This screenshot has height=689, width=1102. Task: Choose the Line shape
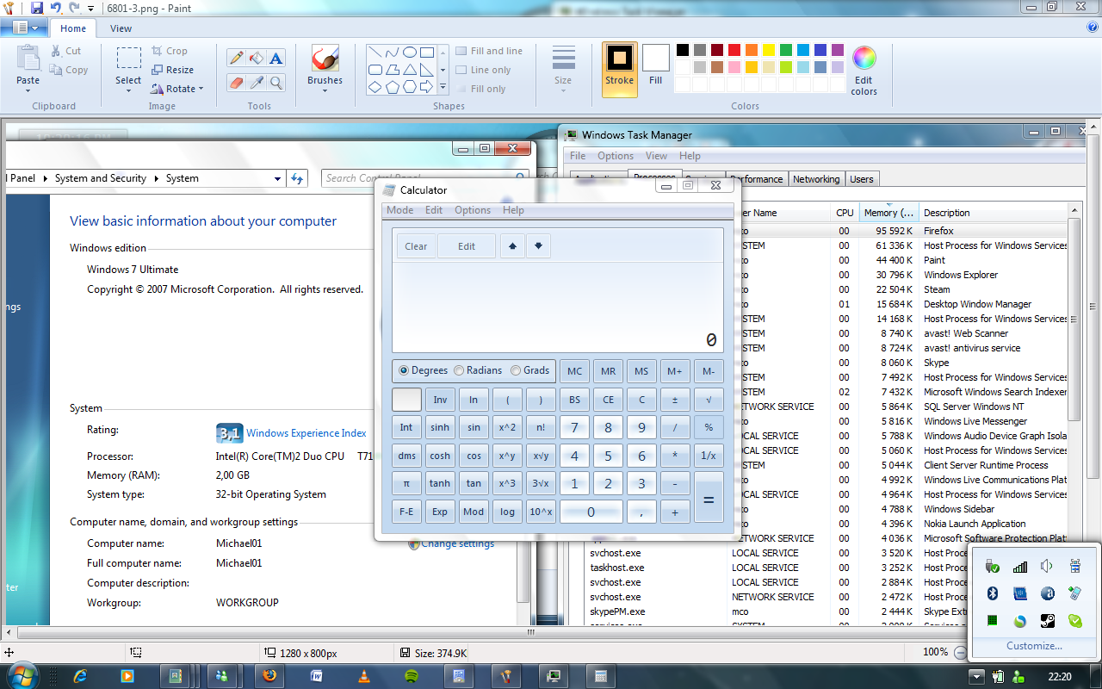click(375, 53)
